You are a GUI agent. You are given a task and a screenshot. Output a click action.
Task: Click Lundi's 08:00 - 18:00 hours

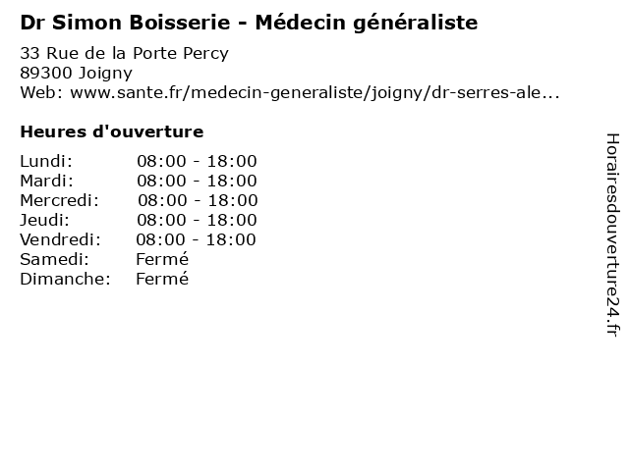[197, 161]
